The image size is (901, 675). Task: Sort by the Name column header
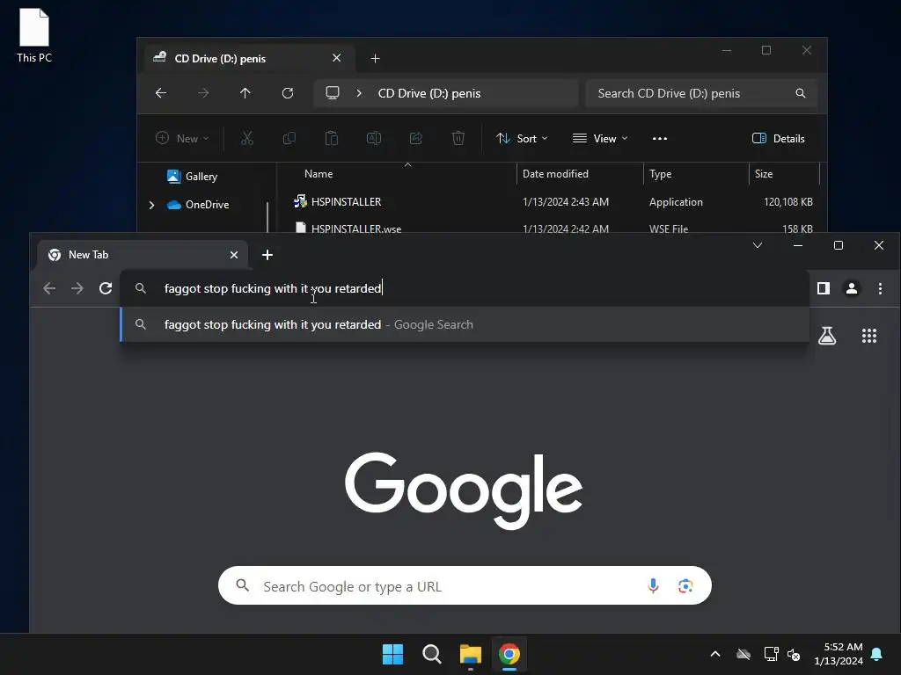pyautogui.click(x=319, y=174)
